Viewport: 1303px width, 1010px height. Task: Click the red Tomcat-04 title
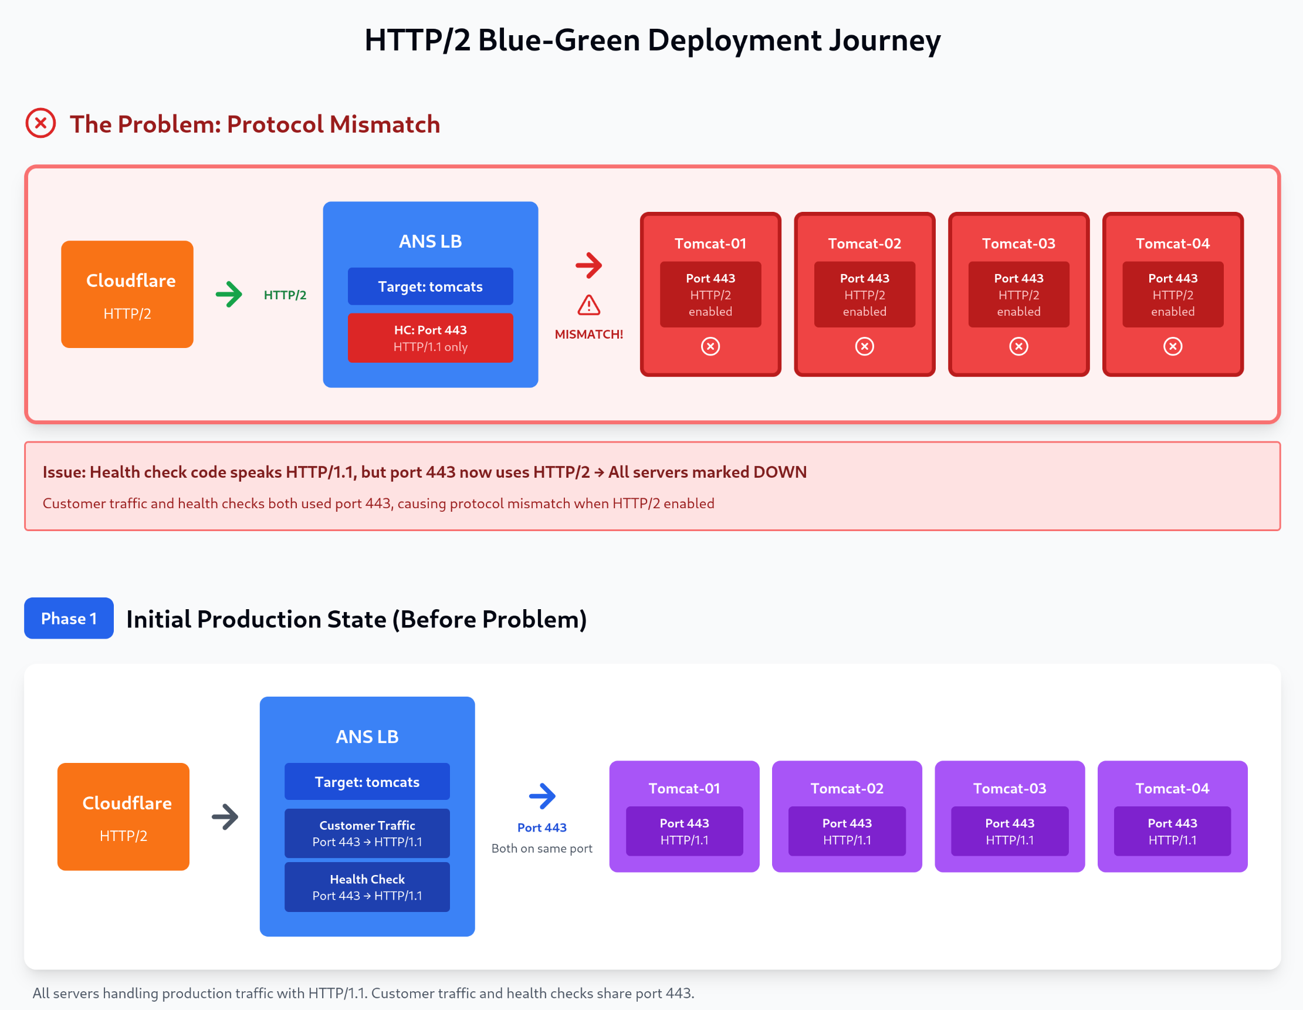(x=1173, y=244)
